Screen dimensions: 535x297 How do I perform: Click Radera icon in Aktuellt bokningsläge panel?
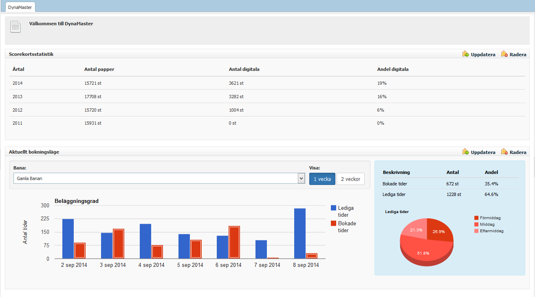pos(504,152)
